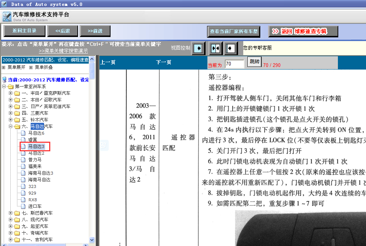
Task: Select 2000-2012 汽车维修匹配 highlighted header
Action: [45, 60]
